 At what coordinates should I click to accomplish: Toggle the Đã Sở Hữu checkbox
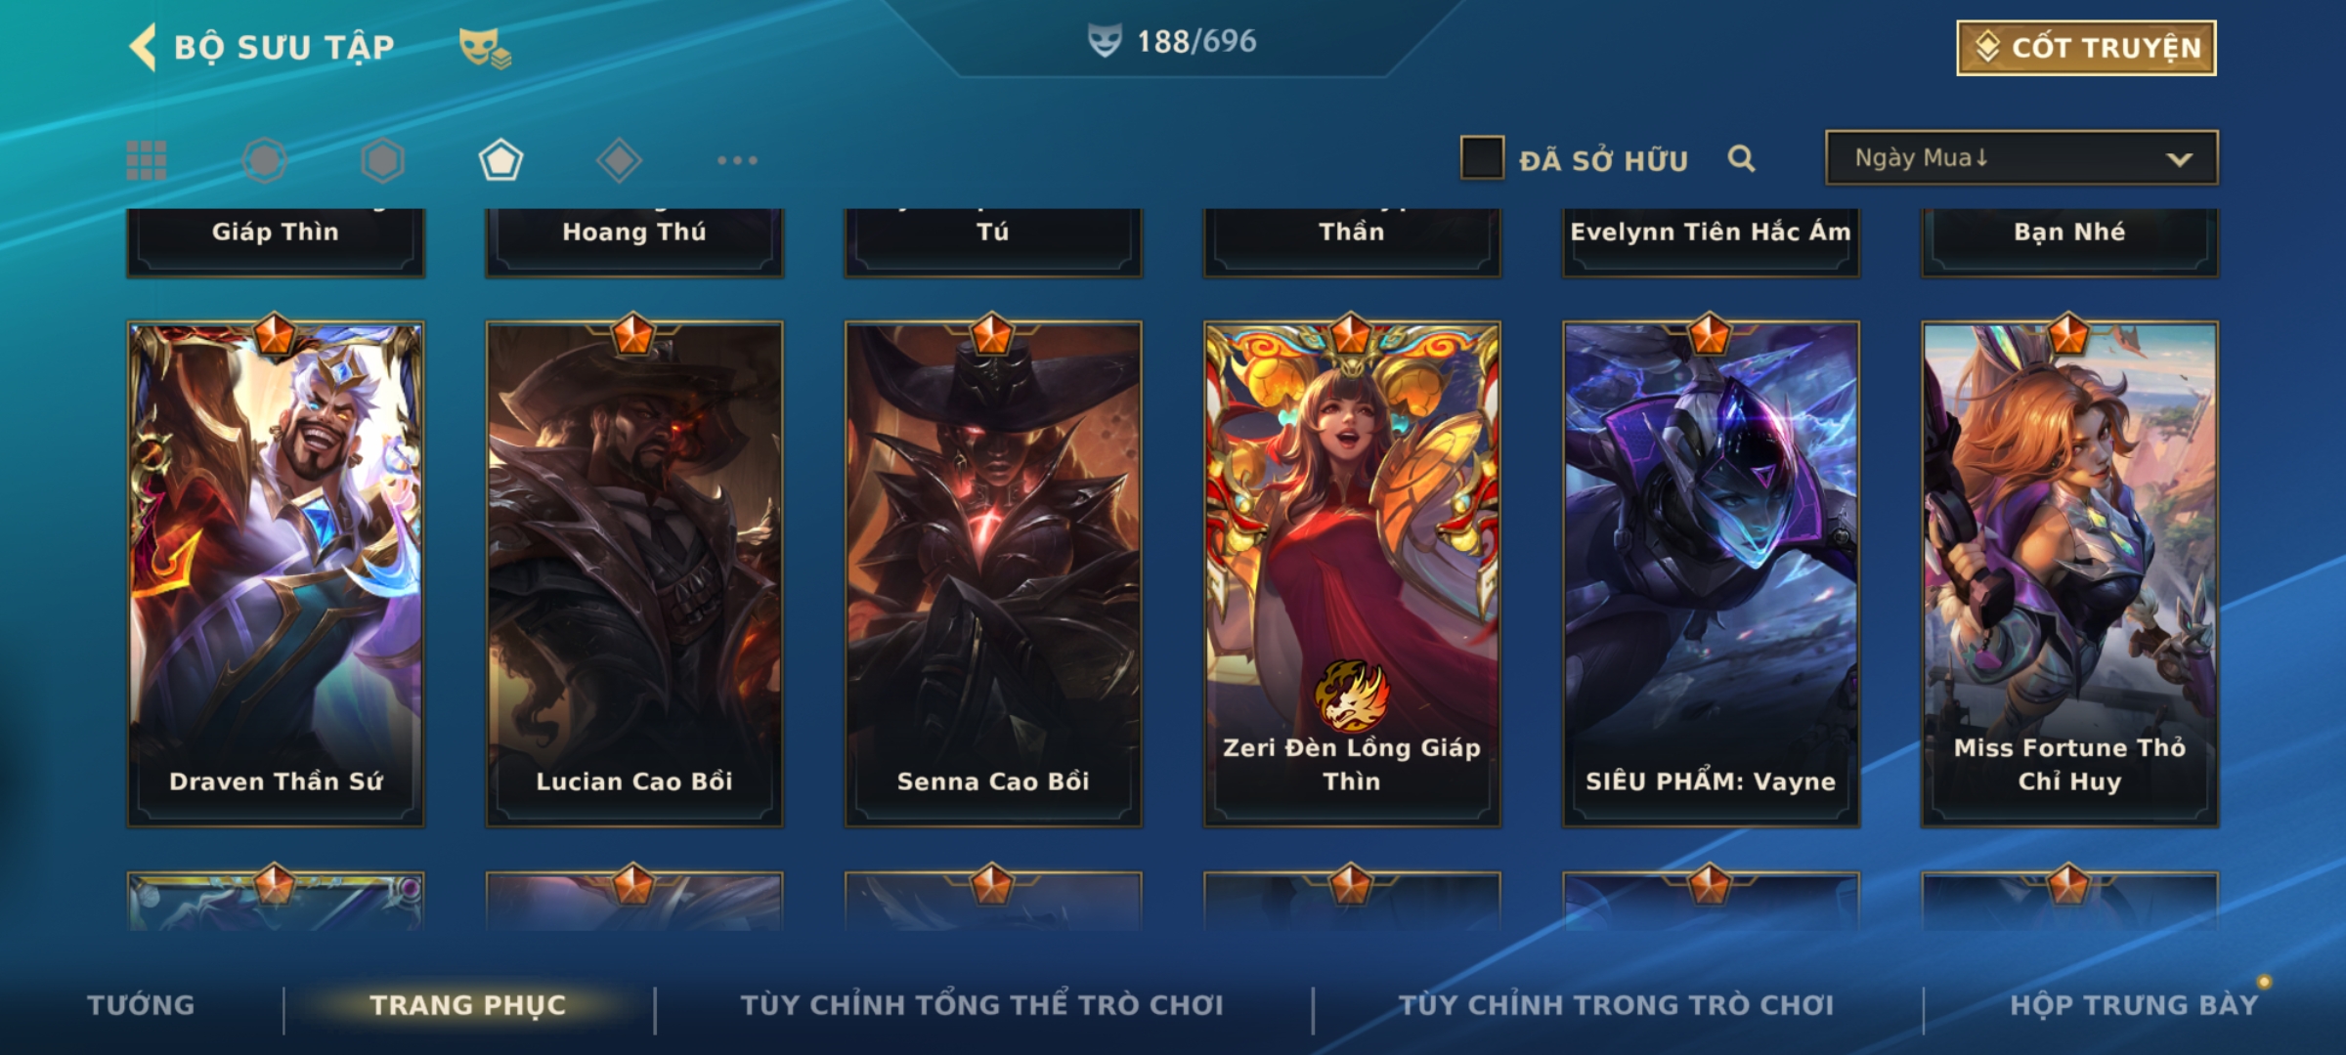tap(1482, 158)
